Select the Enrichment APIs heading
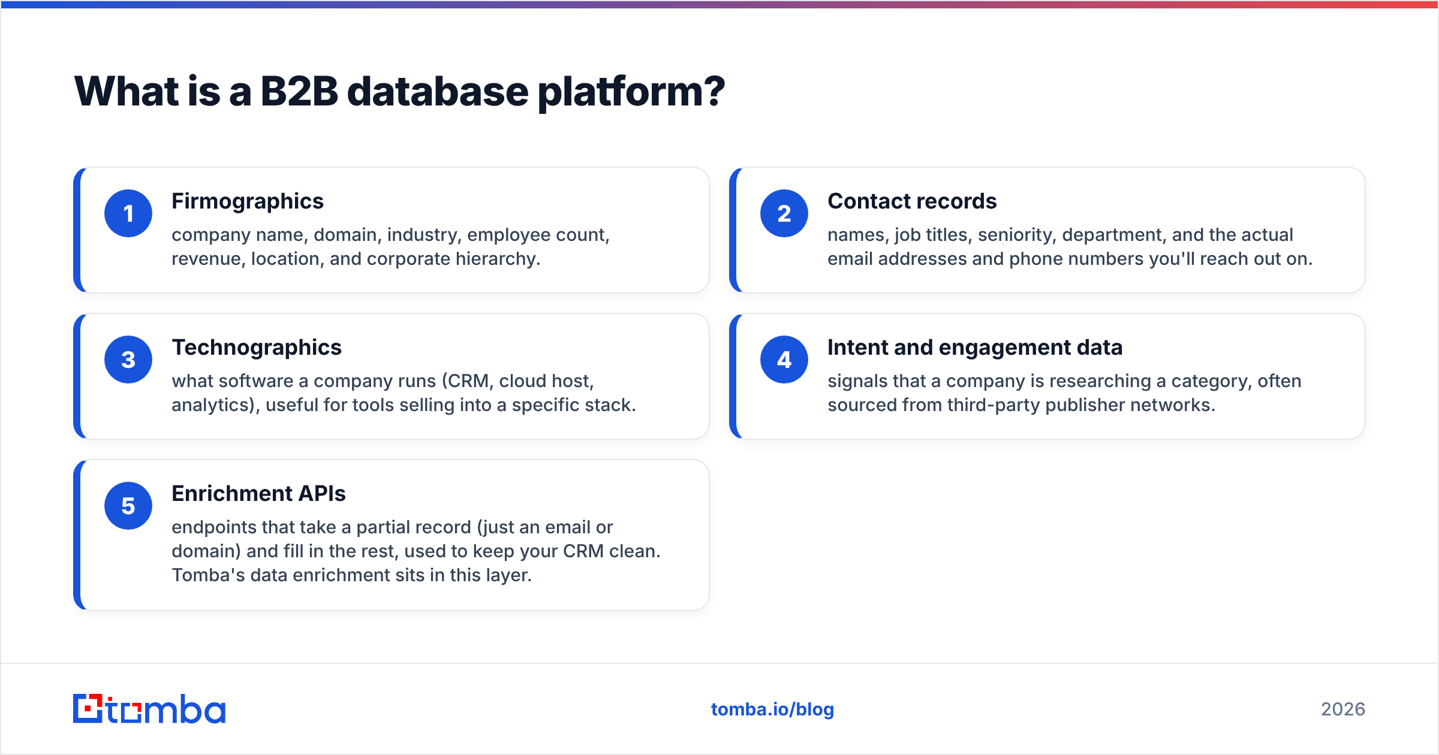Viewport: 1439px width, 755px height. pos(258,494)
